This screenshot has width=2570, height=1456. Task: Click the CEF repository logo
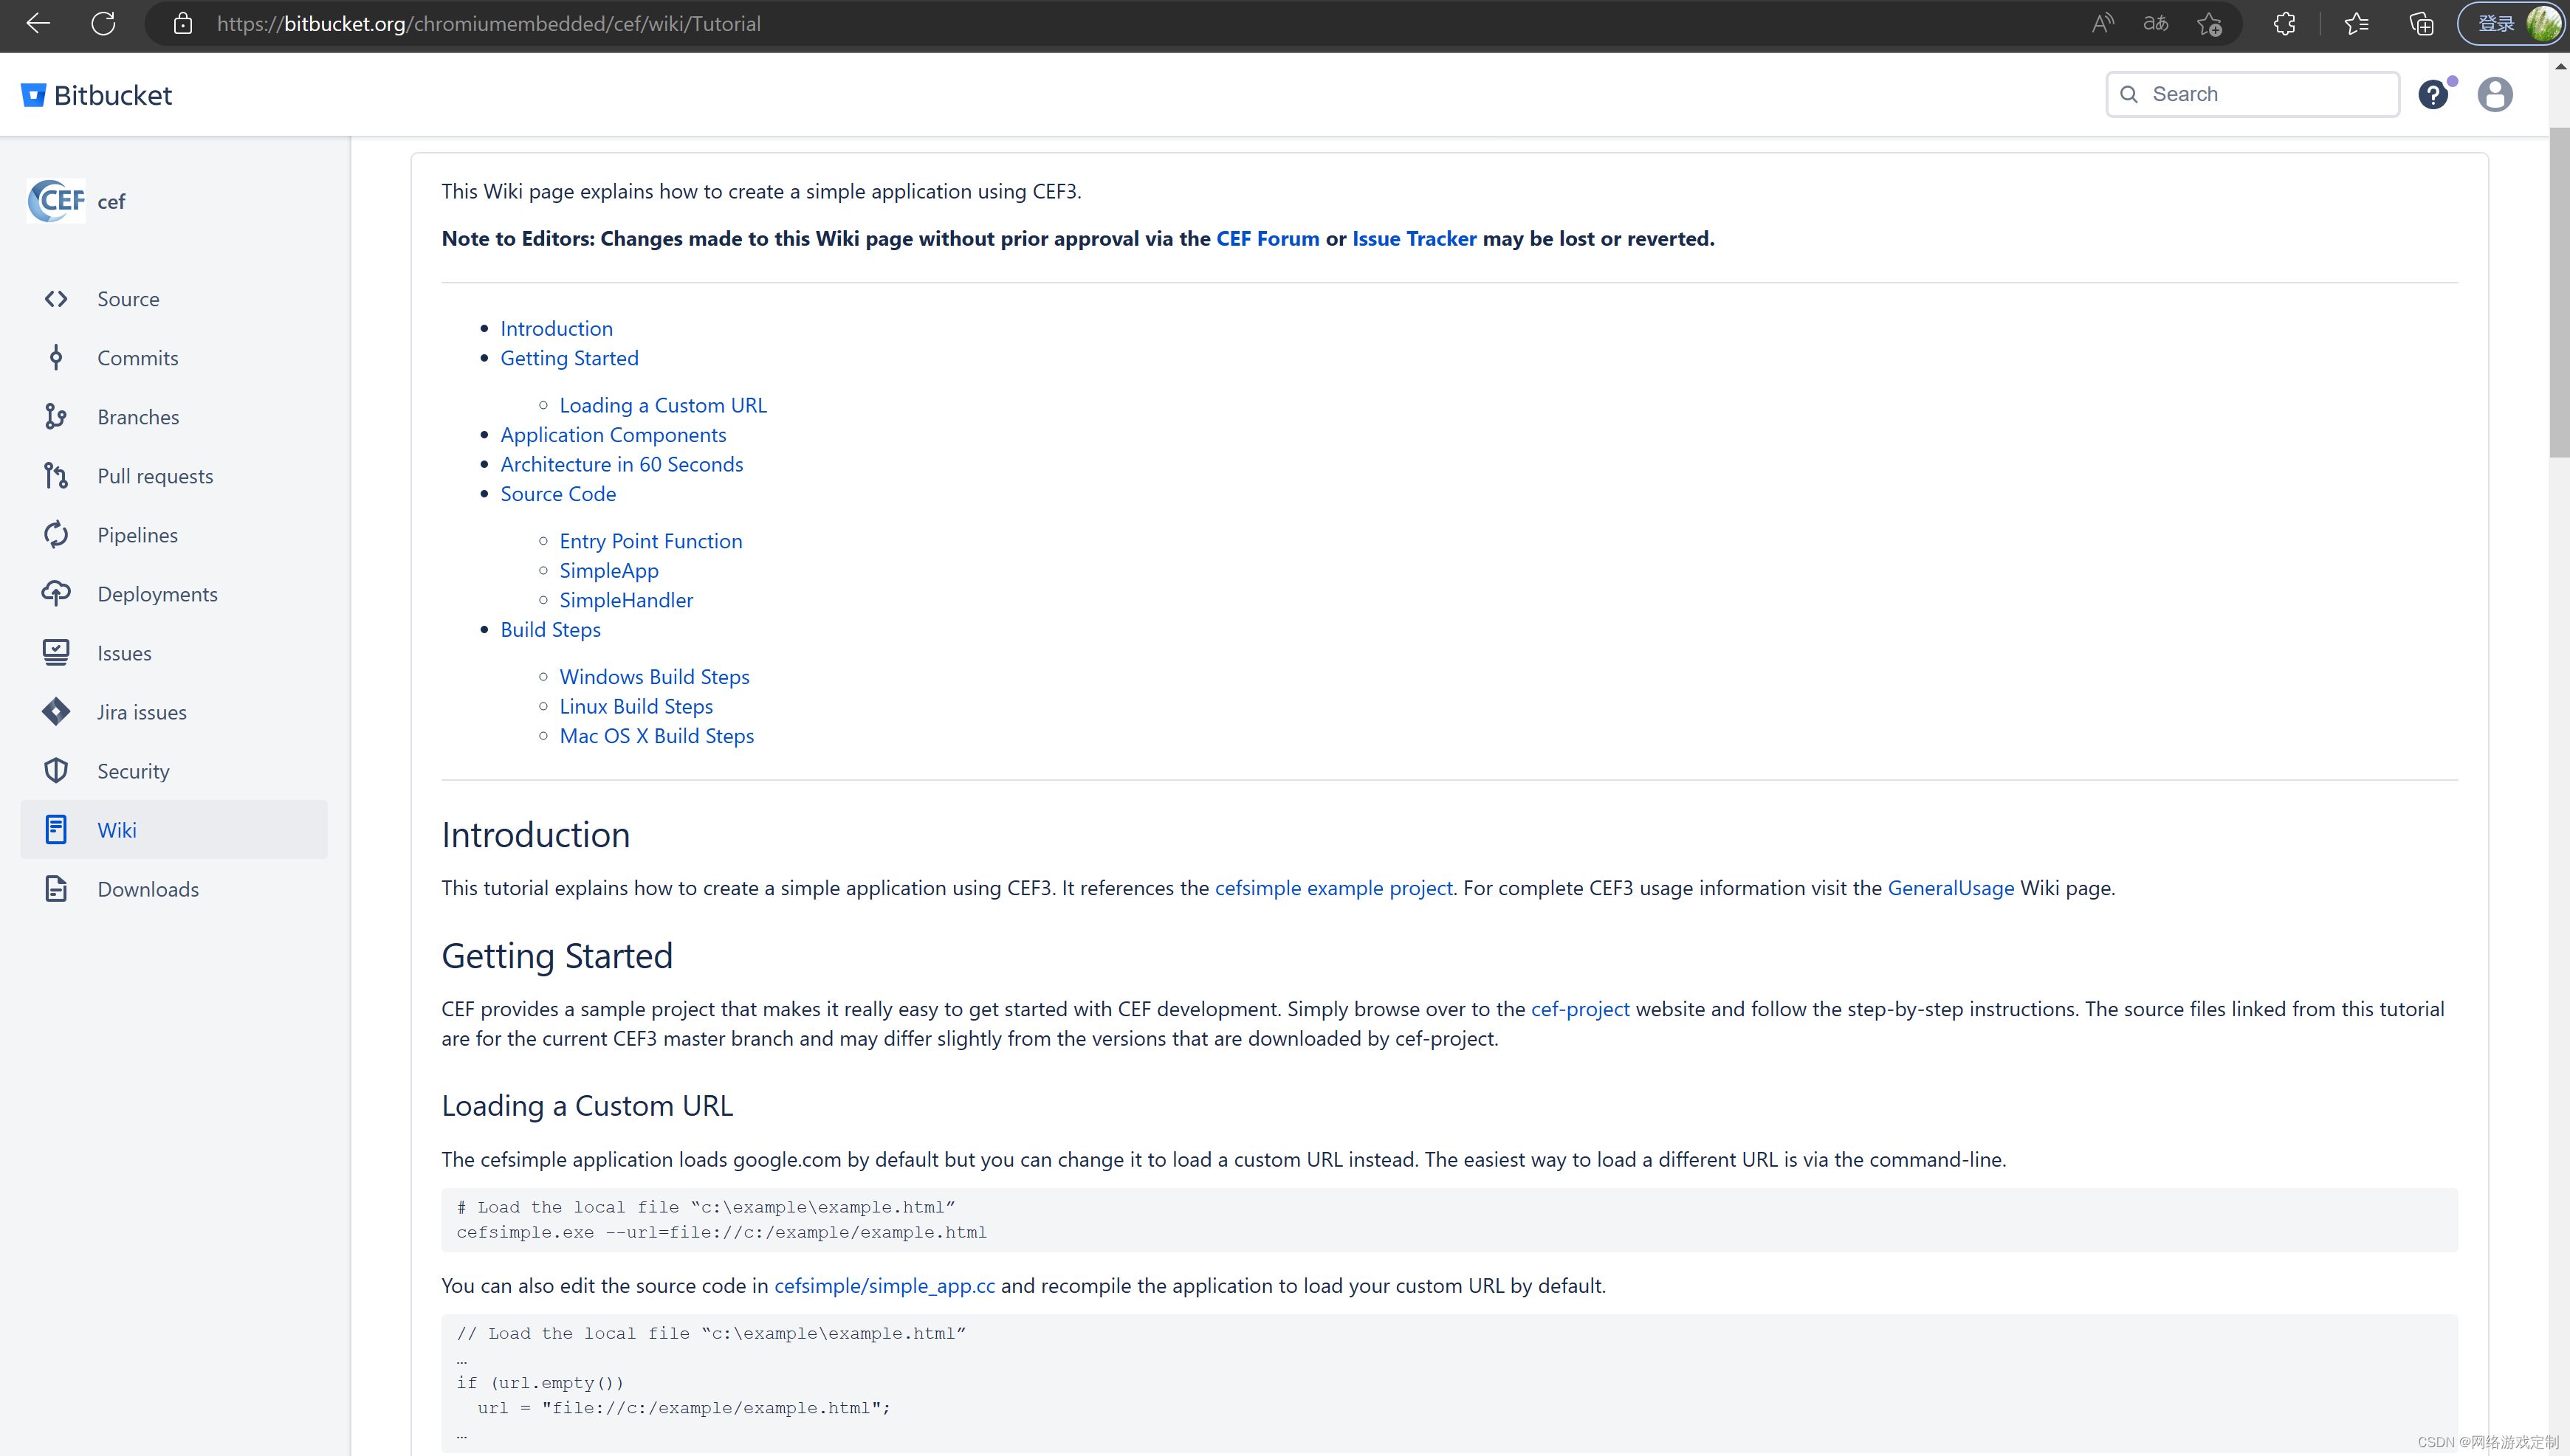pos(56,201)
